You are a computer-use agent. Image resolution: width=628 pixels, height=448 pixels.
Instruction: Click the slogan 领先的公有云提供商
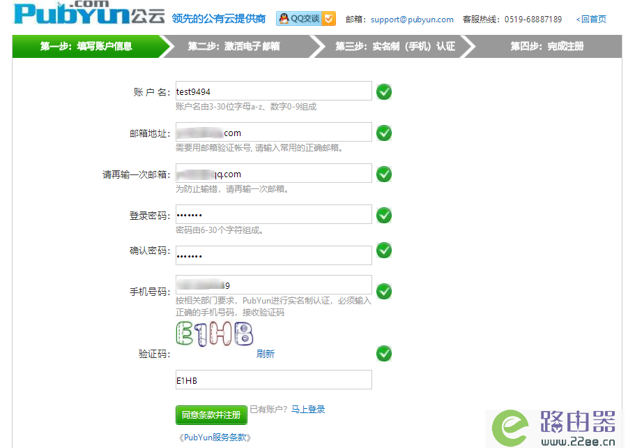tap(219, 19)
